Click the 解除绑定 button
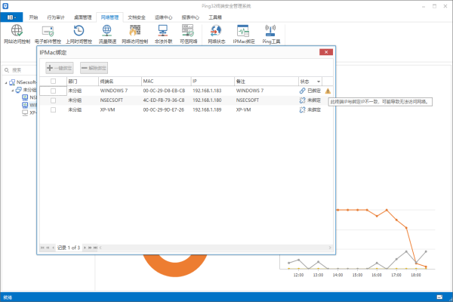Image resolution: width=453 pixels, height=302 pixels. [x=94, y=67]
